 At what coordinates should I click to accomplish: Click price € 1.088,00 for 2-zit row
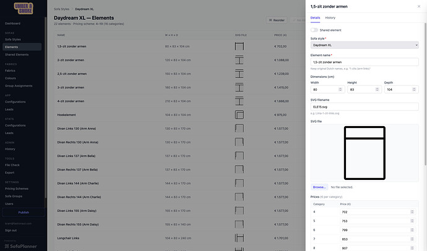tap(282, 60)
